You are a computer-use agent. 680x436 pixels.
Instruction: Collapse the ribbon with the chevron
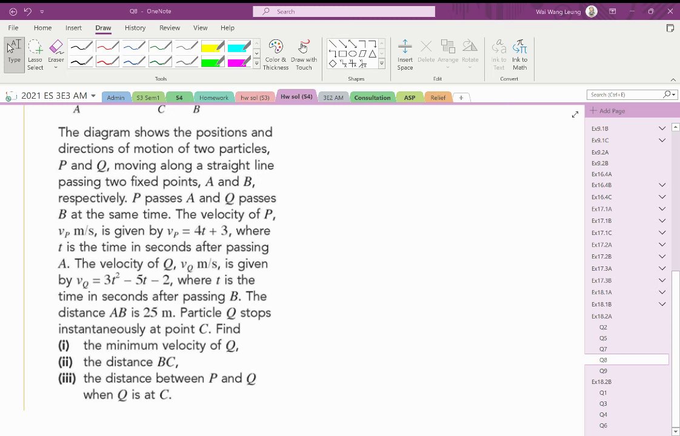673,80
